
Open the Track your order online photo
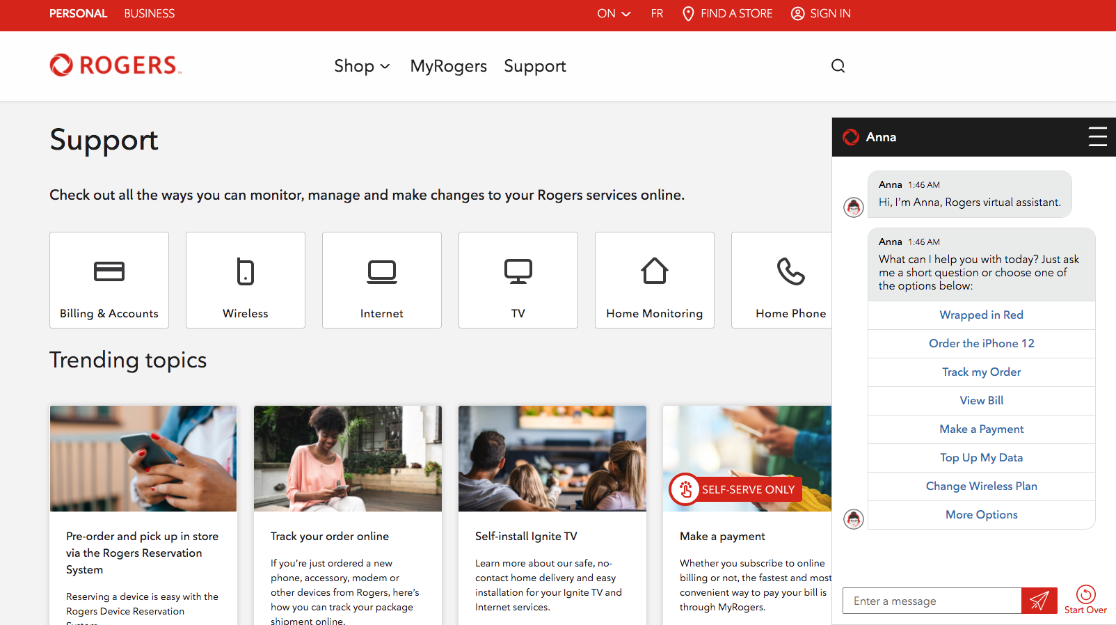[348, 459]
